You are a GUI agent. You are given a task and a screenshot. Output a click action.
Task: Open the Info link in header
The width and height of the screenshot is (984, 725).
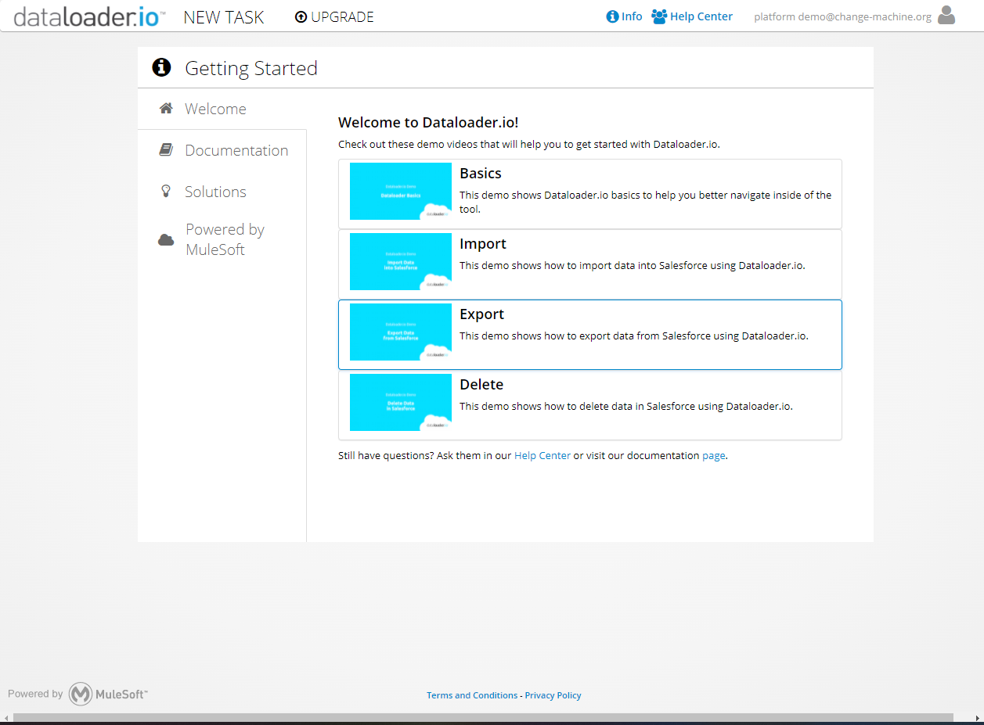pos(632,16)
